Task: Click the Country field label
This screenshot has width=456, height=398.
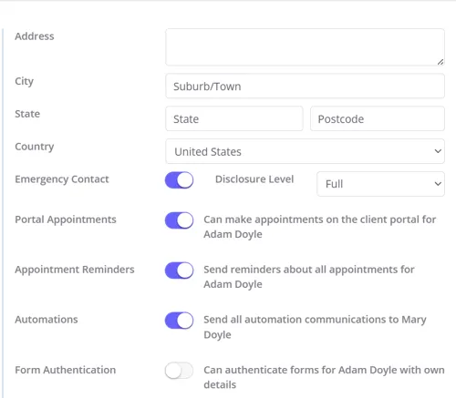Action: pos(35,147)
